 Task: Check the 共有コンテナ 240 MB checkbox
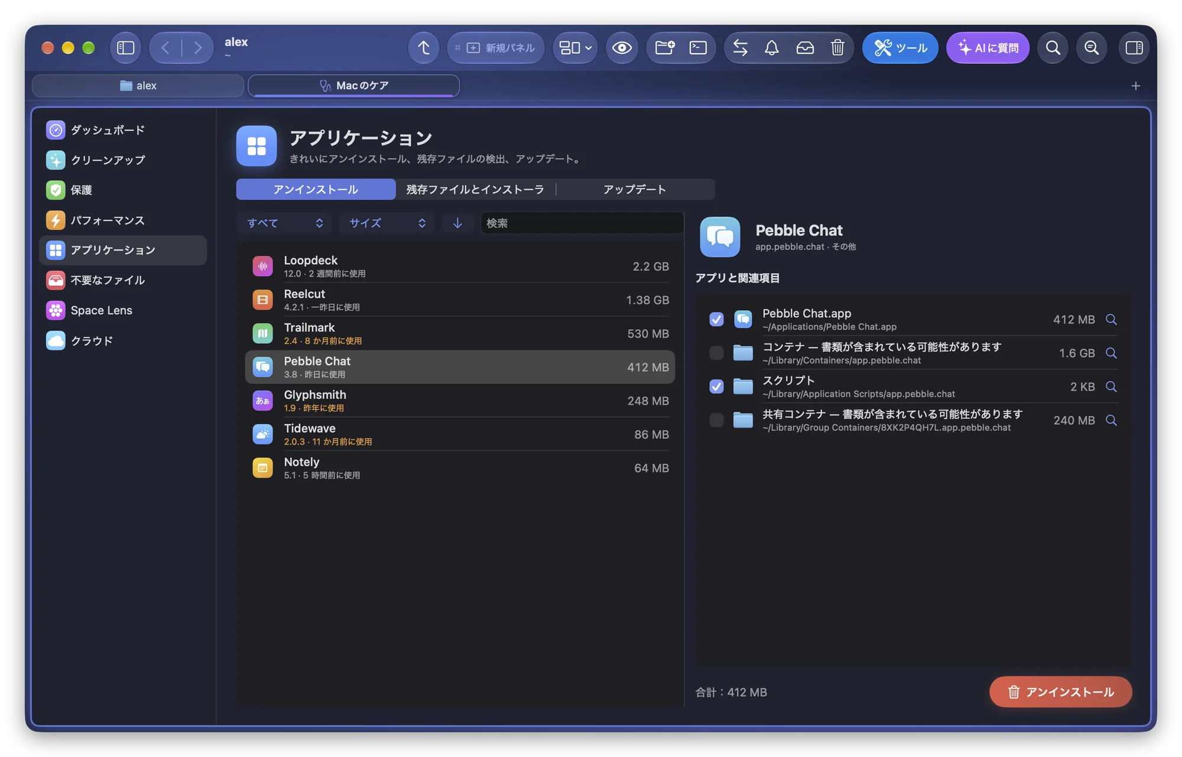tap(716, 421)
